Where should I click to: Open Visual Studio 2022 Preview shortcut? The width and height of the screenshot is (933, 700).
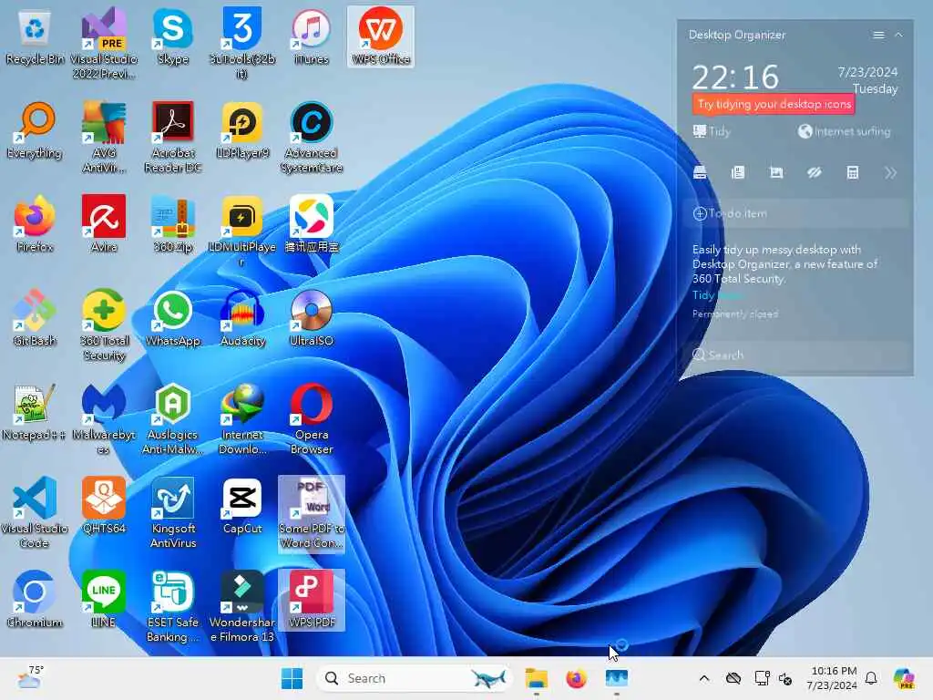104,44
